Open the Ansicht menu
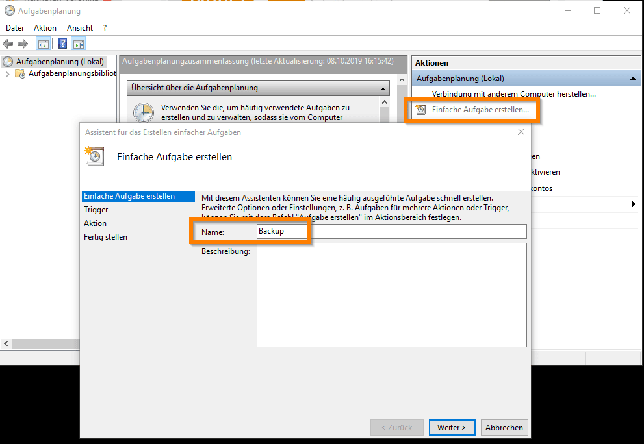644x444 pixels. tap(80, 28)
